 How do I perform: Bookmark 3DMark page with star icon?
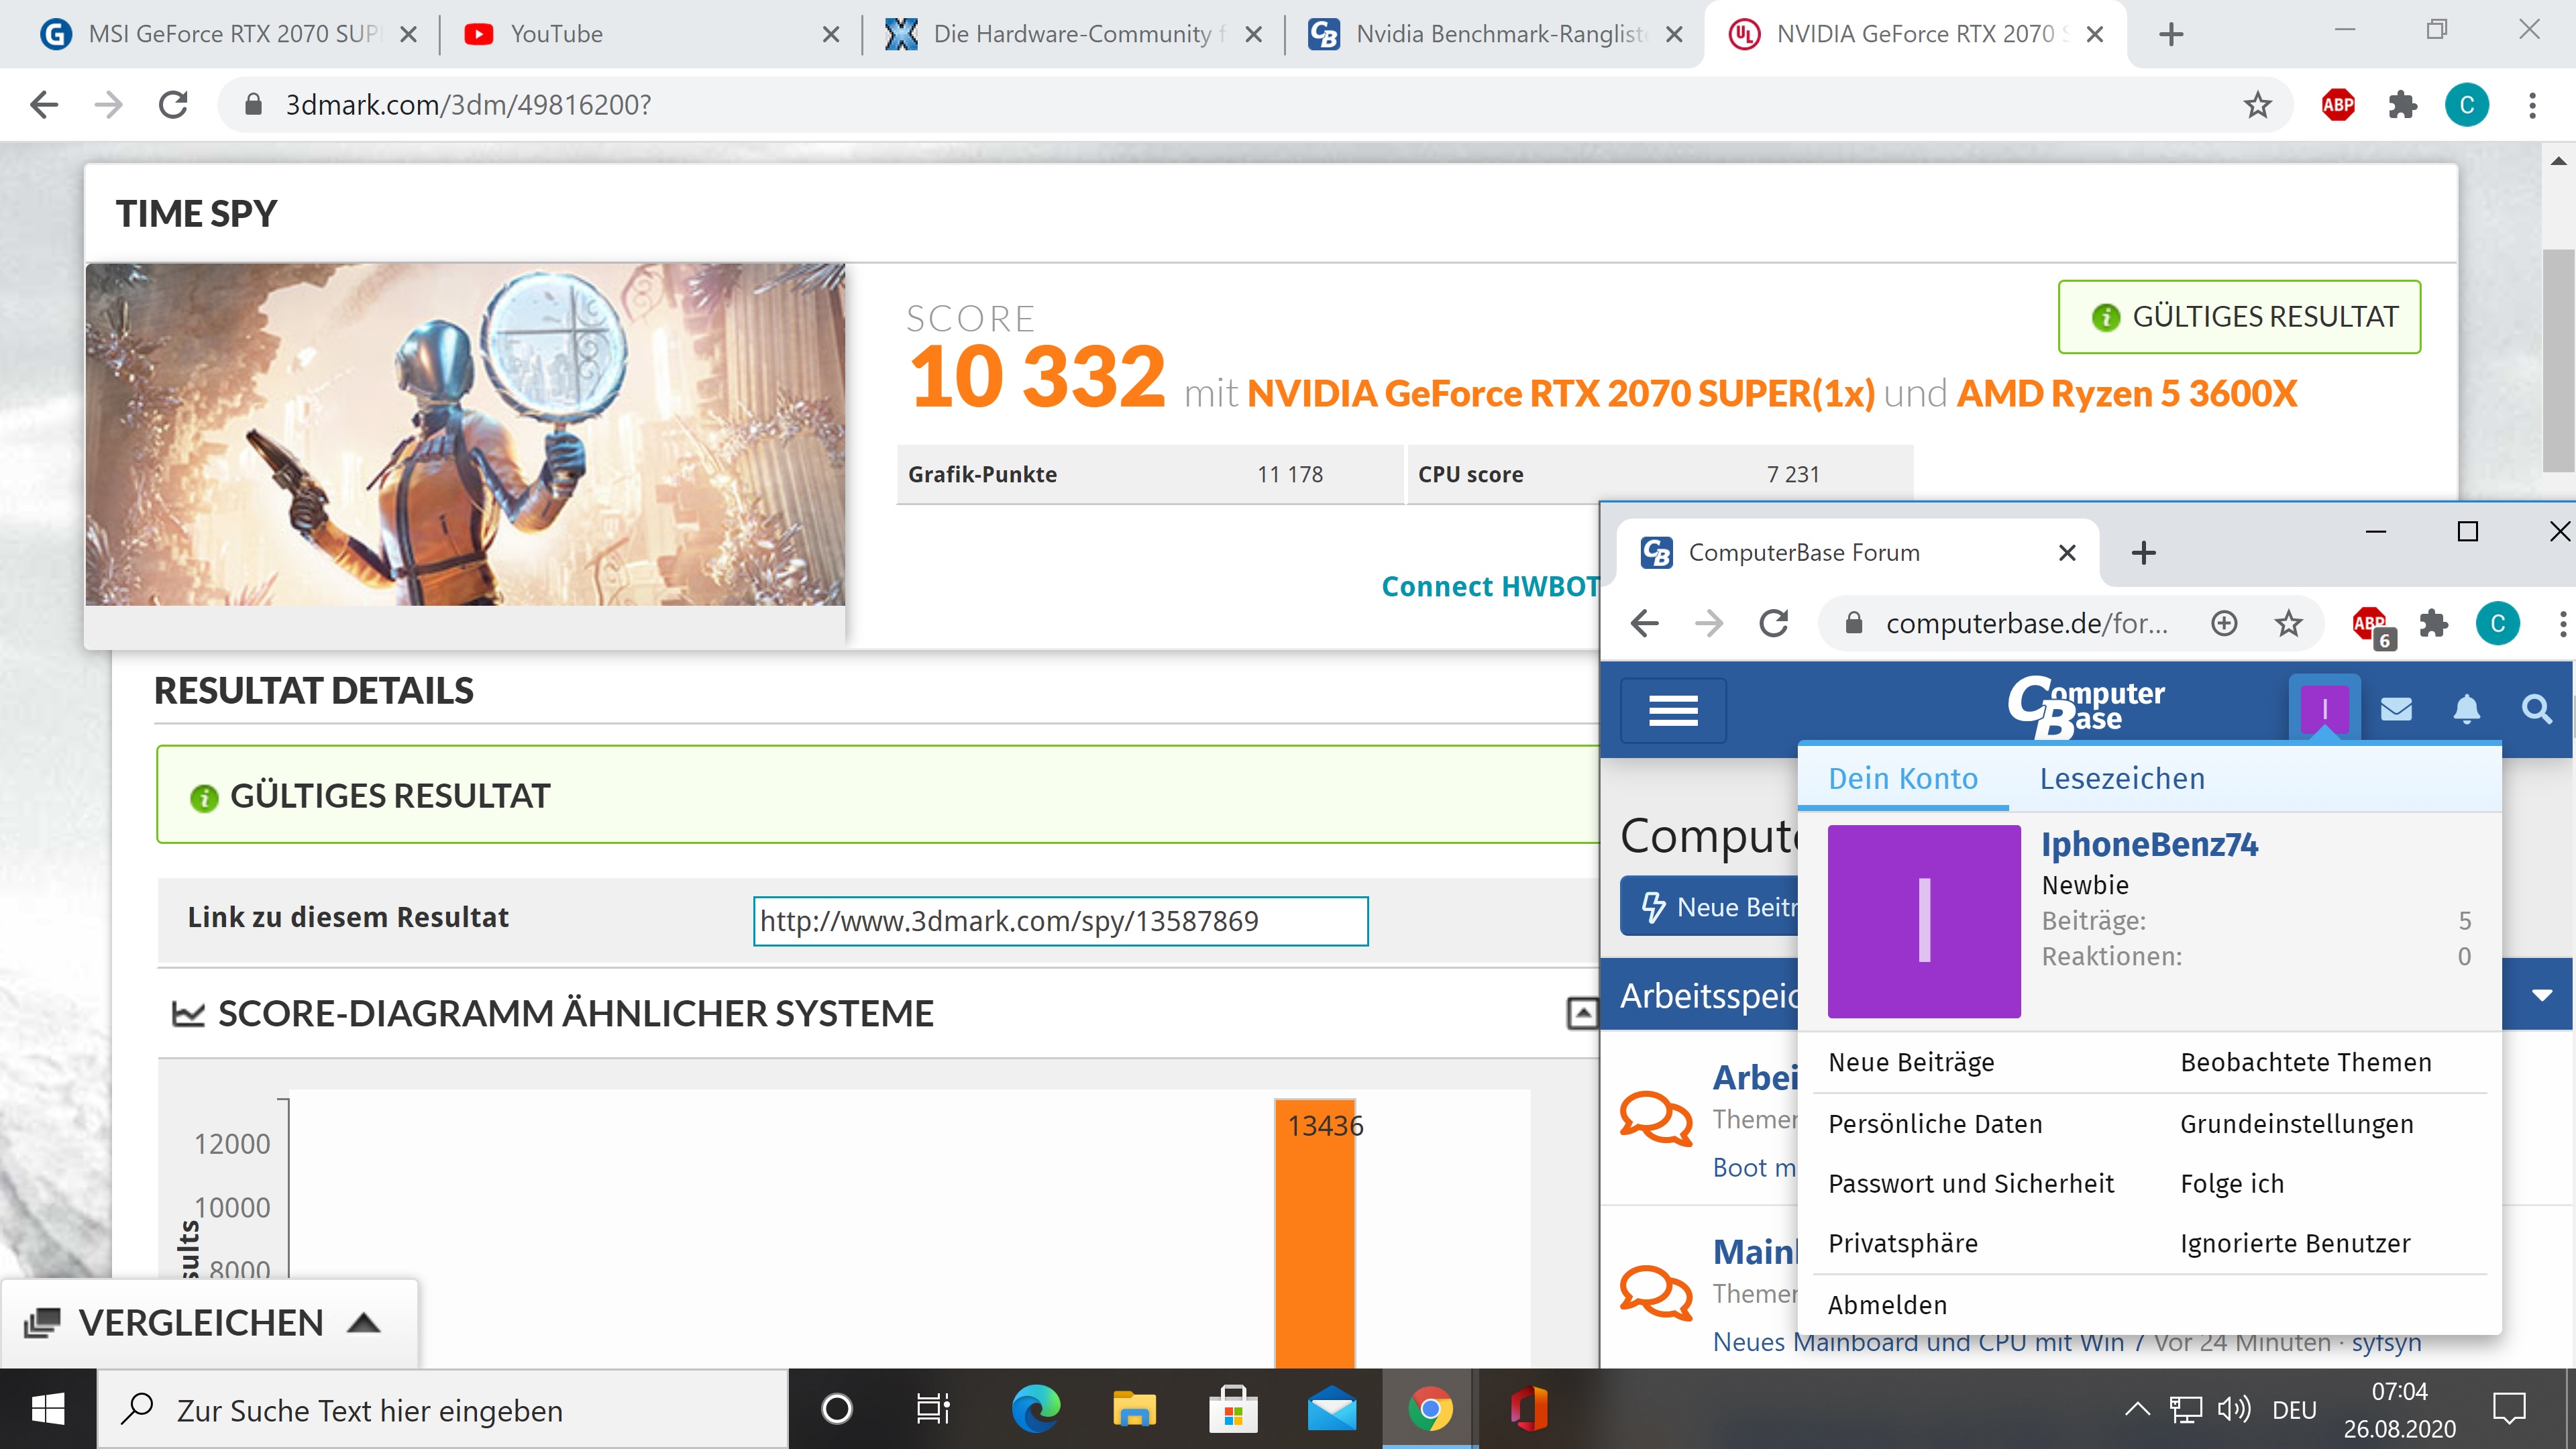point(2257,105)
